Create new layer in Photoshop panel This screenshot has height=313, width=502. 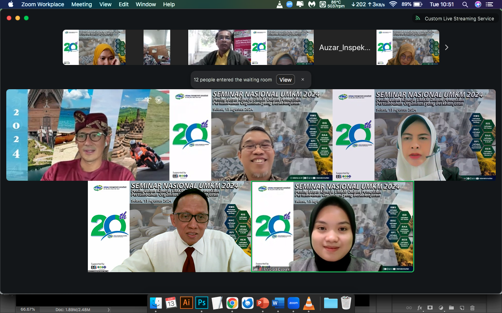pyautogui.click(x=462, y=308)
